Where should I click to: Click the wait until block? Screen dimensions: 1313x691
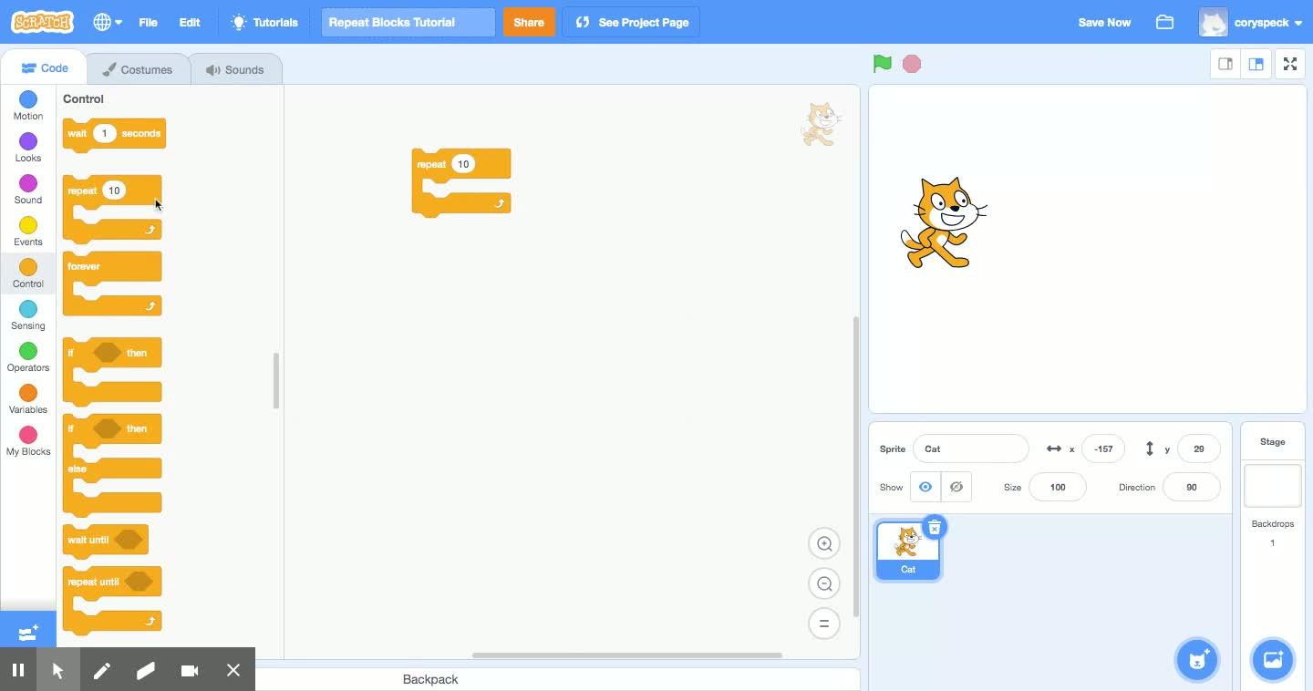pyautogui.click(x=106, y=541)
